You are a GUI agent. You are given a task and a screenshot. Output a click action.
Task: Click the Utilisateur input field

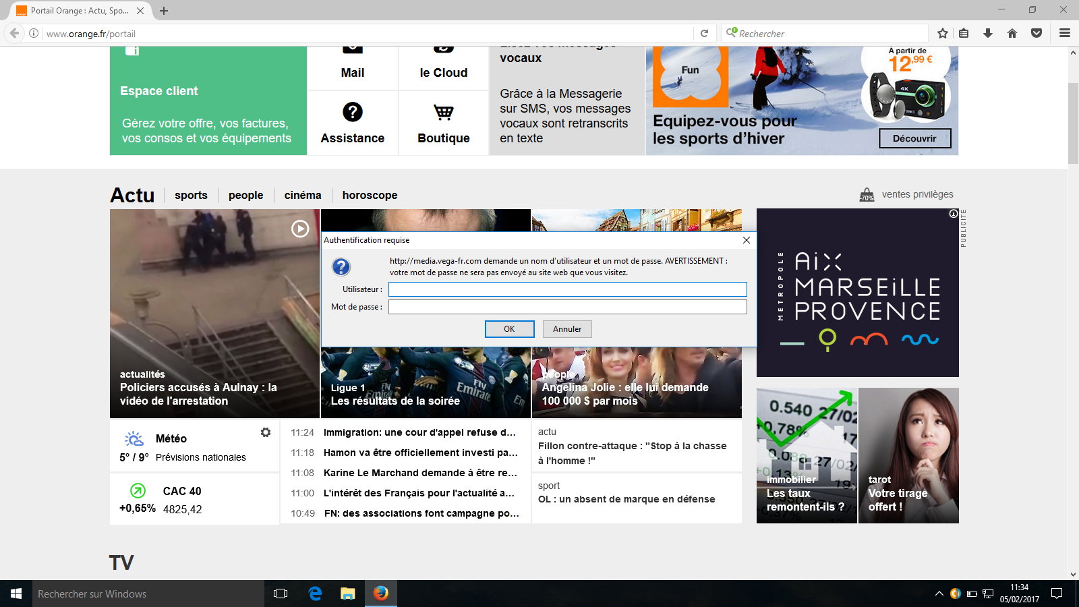point(567,289)
